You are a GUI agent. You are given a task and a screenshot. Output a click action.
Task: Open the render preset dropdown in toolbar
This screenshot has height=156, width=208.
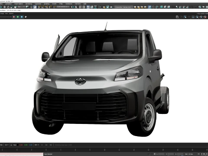click(x=123, y=7)
